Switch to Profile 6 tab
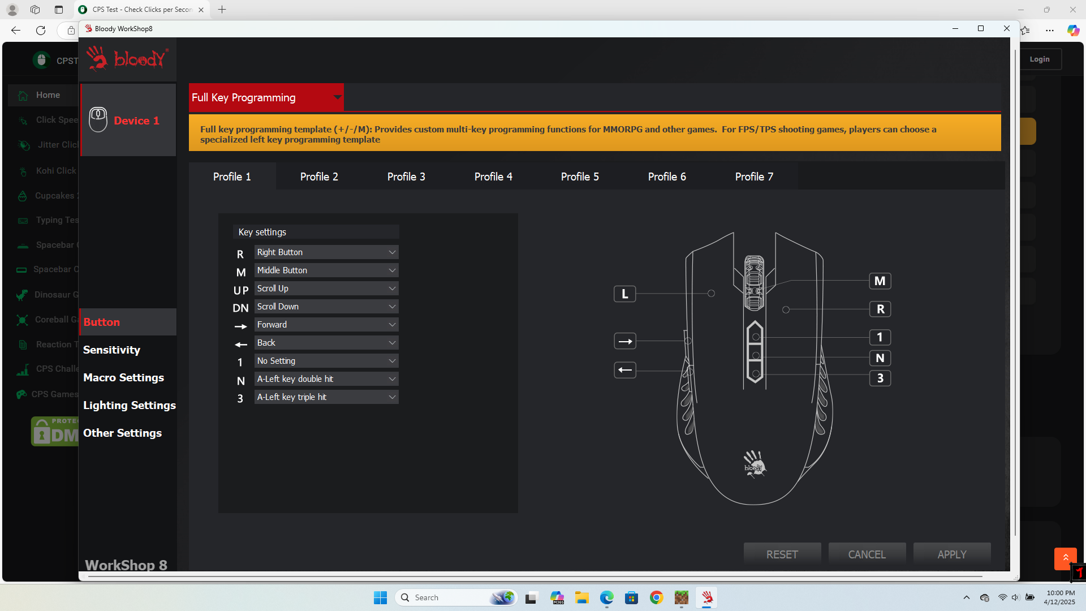The image size is (1086, 611). [x=667, y=177]
